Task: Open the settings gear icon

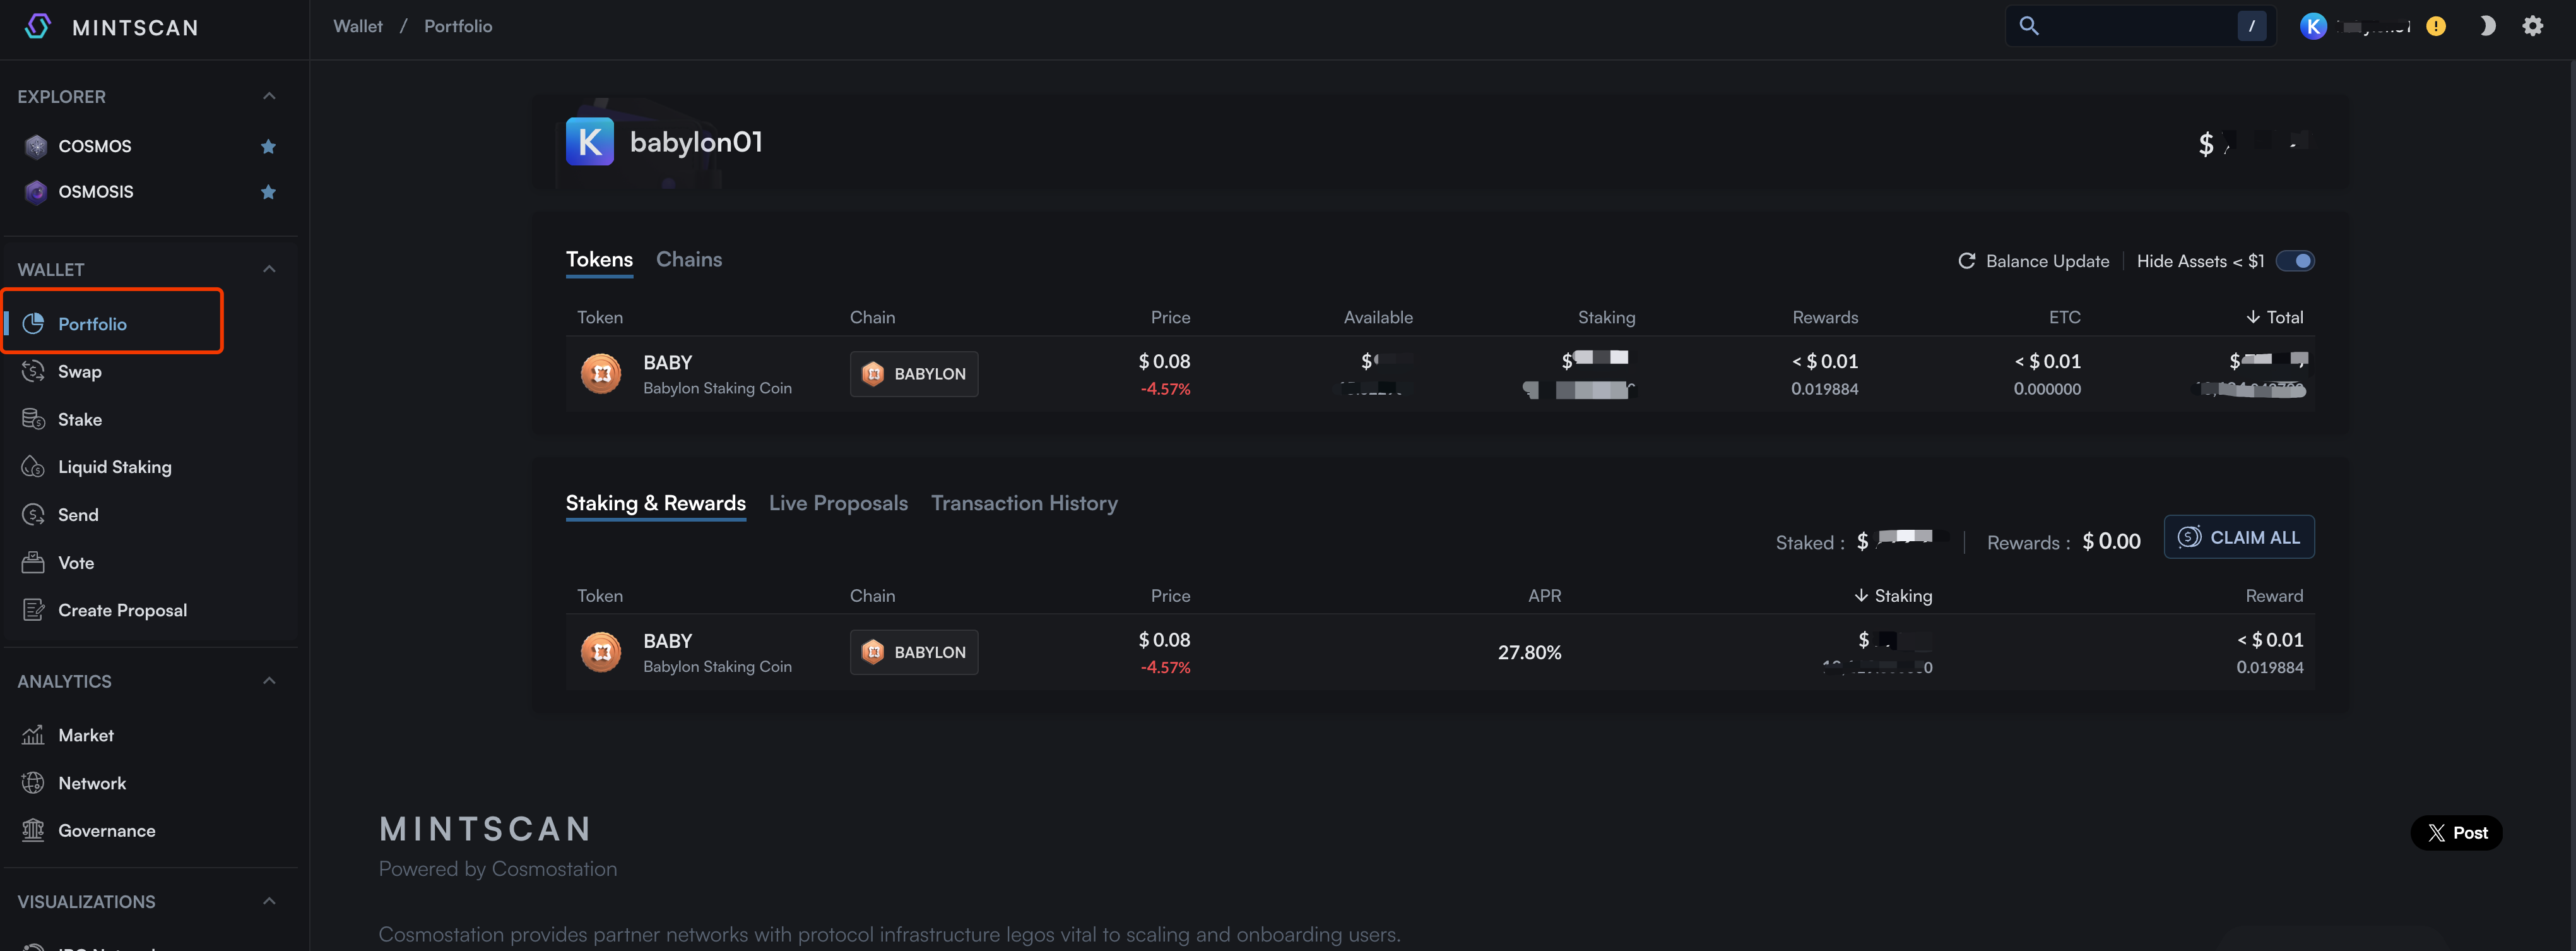Action: point(2532,26)
